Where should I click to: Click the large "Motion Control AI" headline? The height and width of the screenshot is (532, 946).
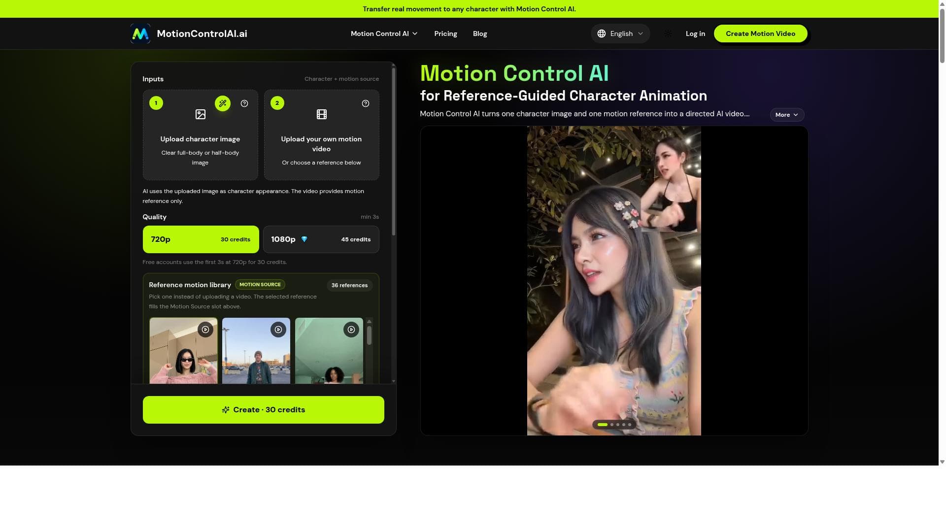514,73
